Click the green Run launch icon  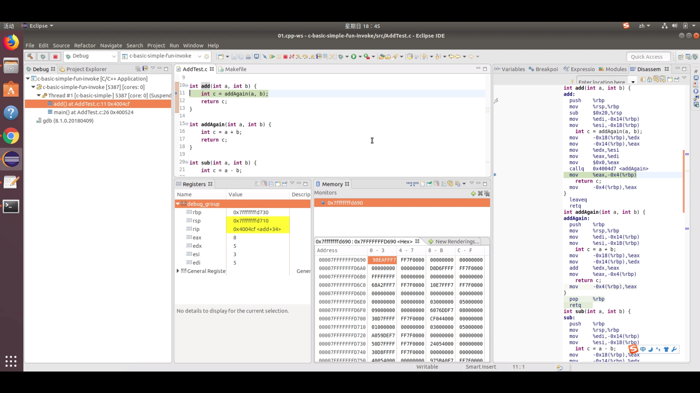point(354,56)
